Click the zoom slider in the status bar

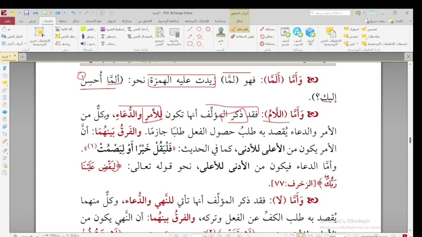coord(376,236)
